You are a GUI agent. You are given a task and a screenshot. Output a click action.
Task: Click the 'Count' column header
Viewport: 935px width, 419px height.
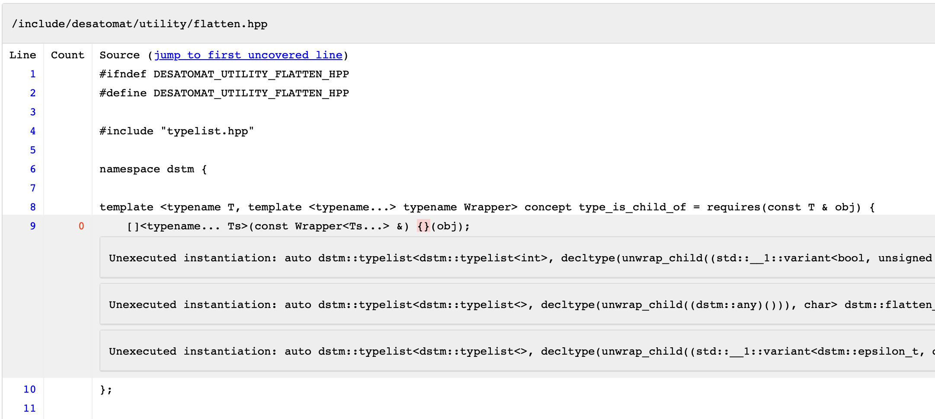pyautogui.click(x=67, y=55)
